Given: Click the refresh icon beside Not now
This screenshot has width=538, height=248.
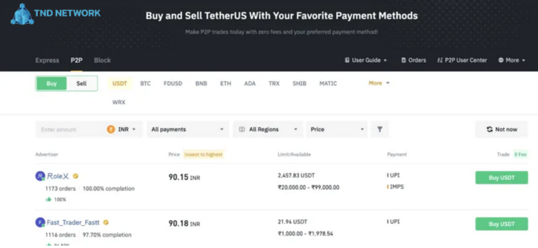Looking at the screenshot, I should coord(490,130).
